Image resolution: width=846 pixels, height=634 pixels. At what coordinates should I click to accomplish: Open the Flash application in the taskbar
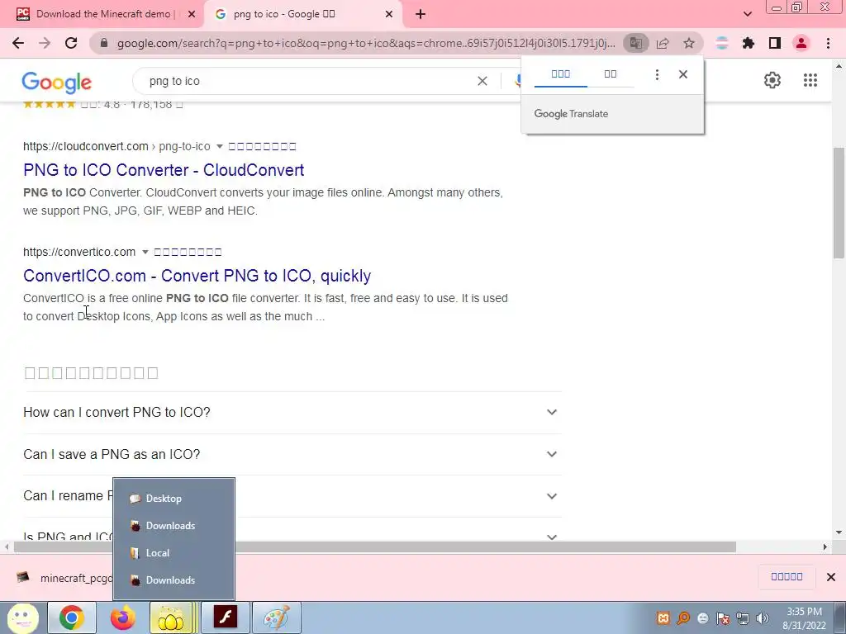225,617
